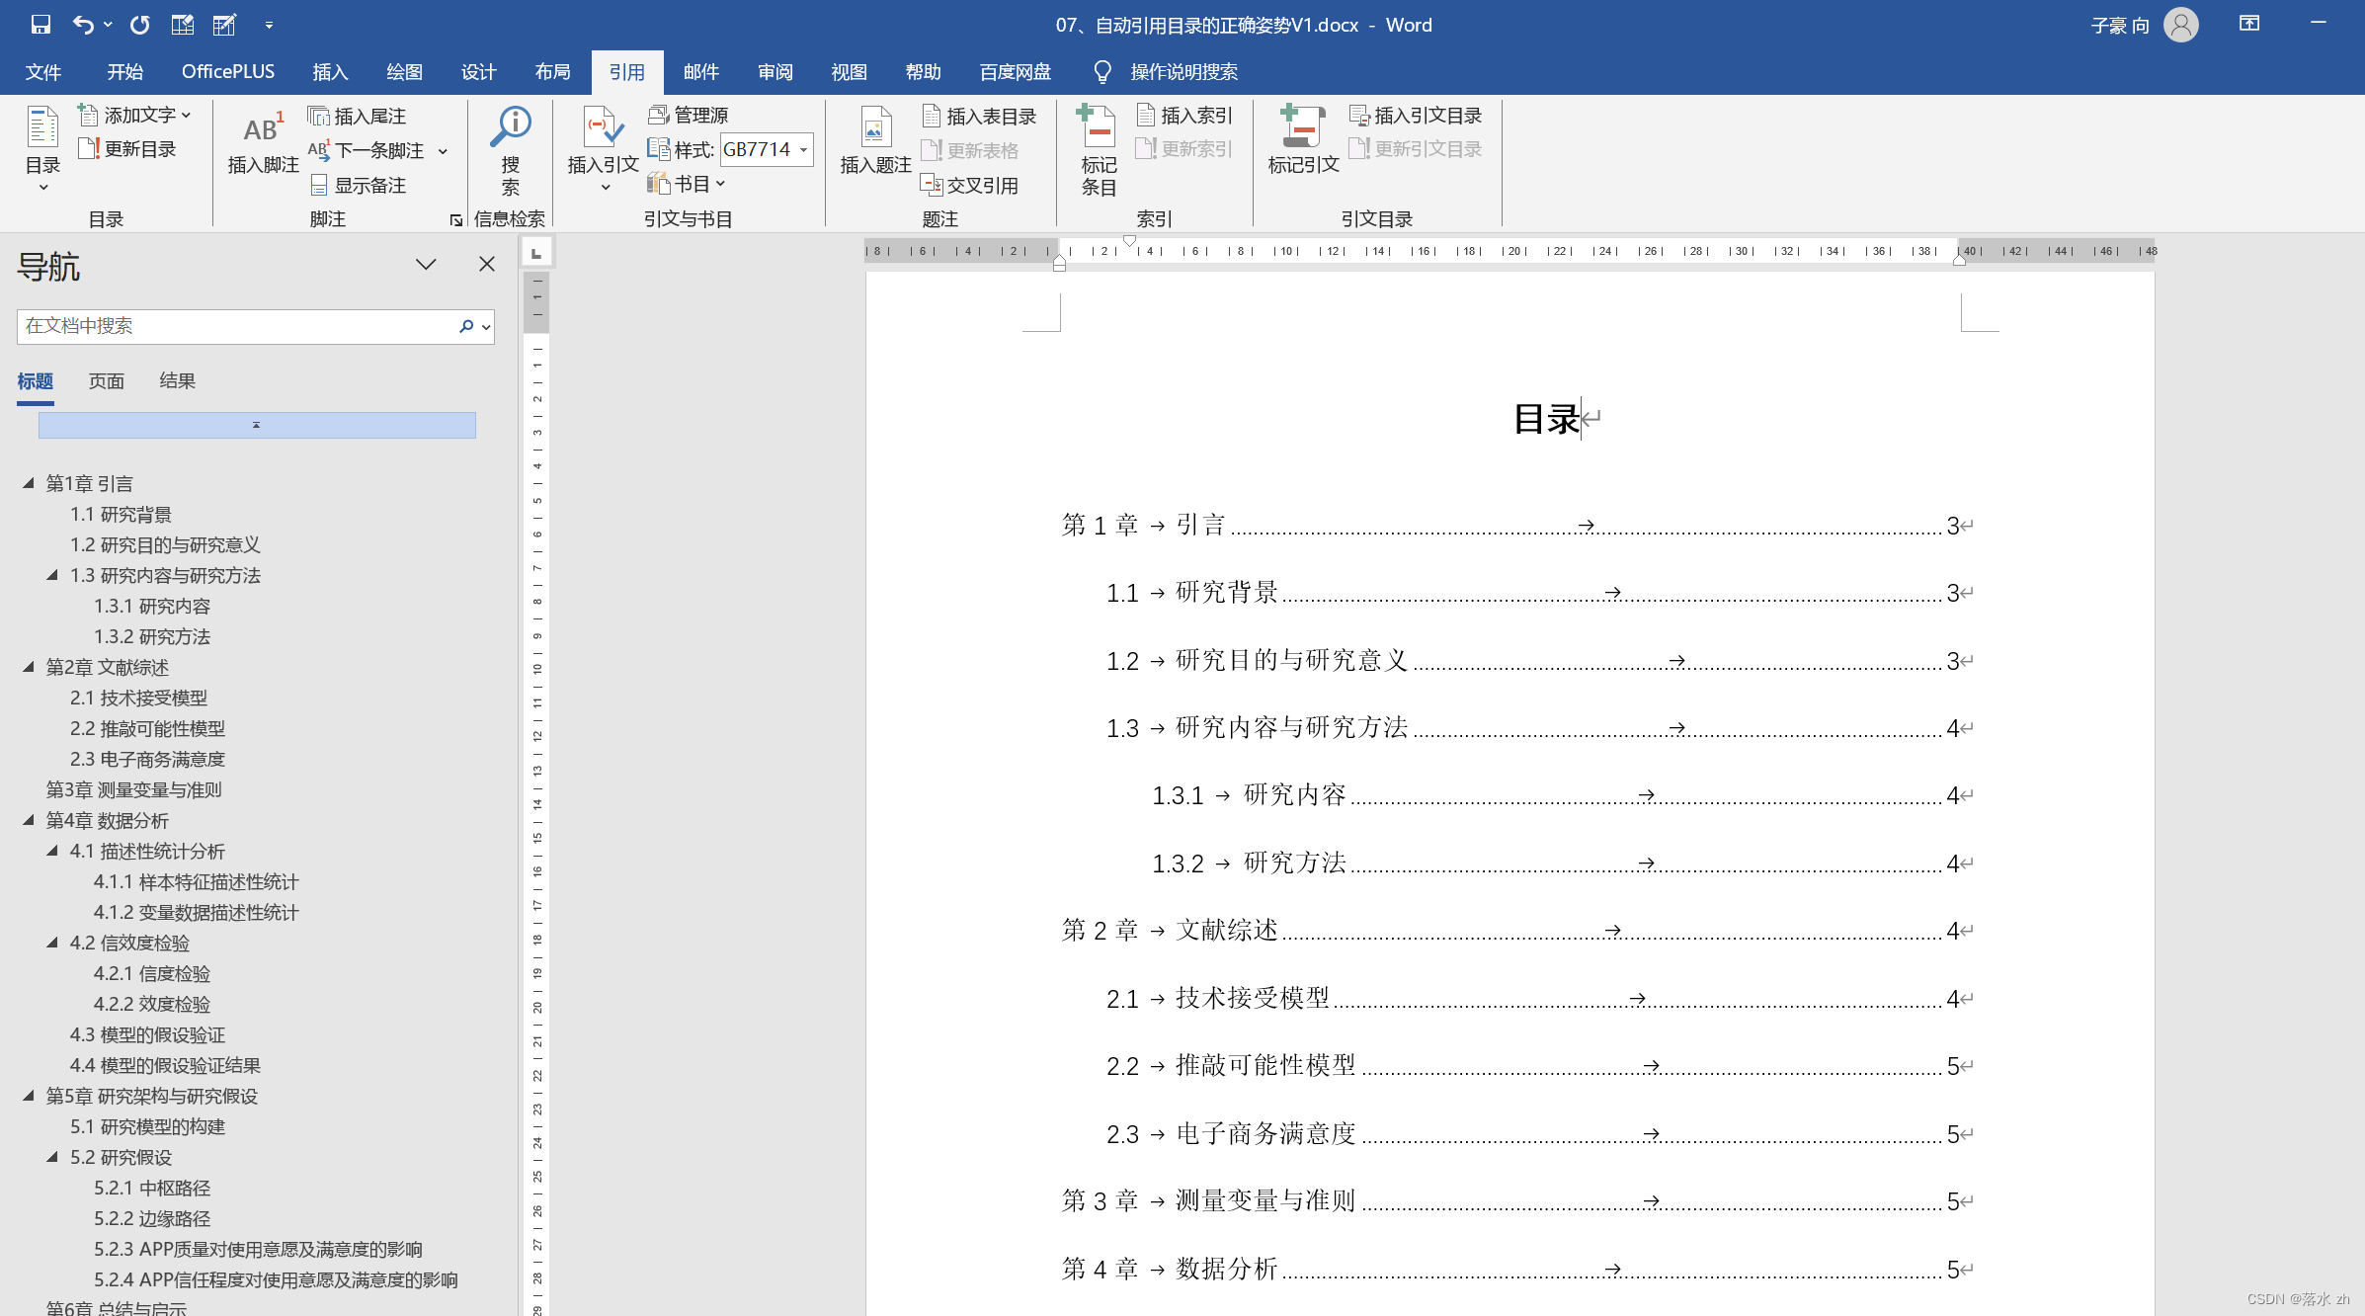The width and height of the screenshot is (2365, 1316).
Task: Open the customize quick access toolbar dropdown
Action: tap(269, 26)
